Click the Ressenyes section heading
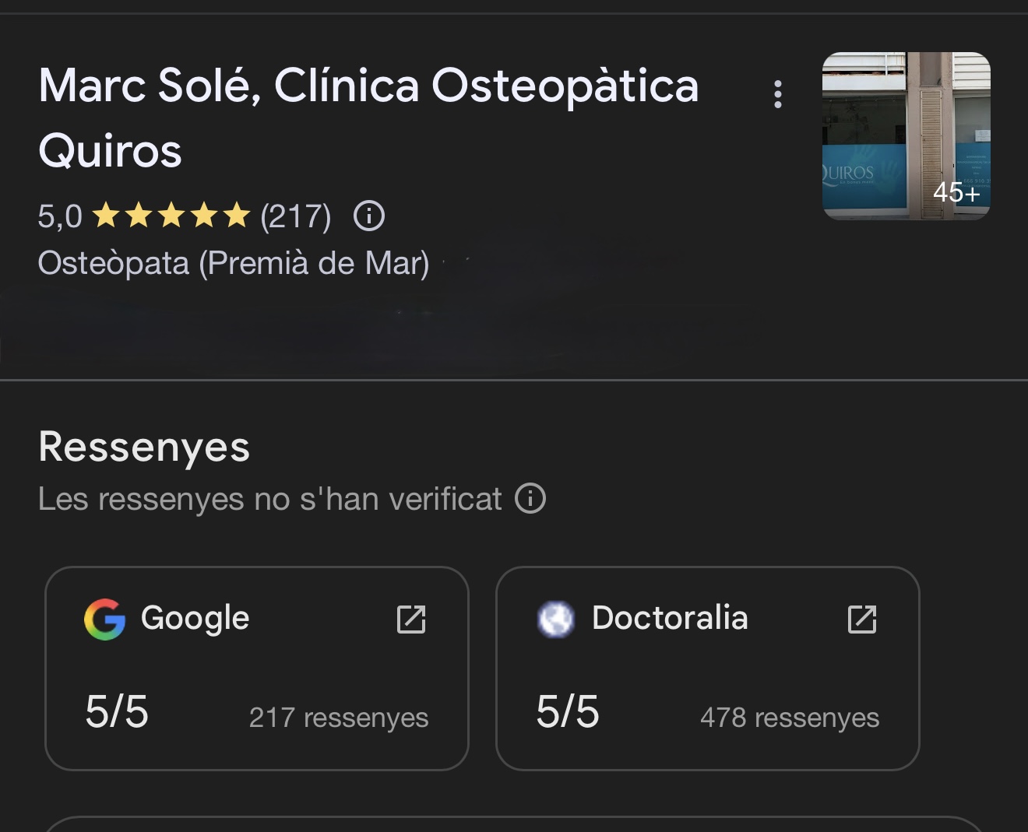 [x=144, y=447]
